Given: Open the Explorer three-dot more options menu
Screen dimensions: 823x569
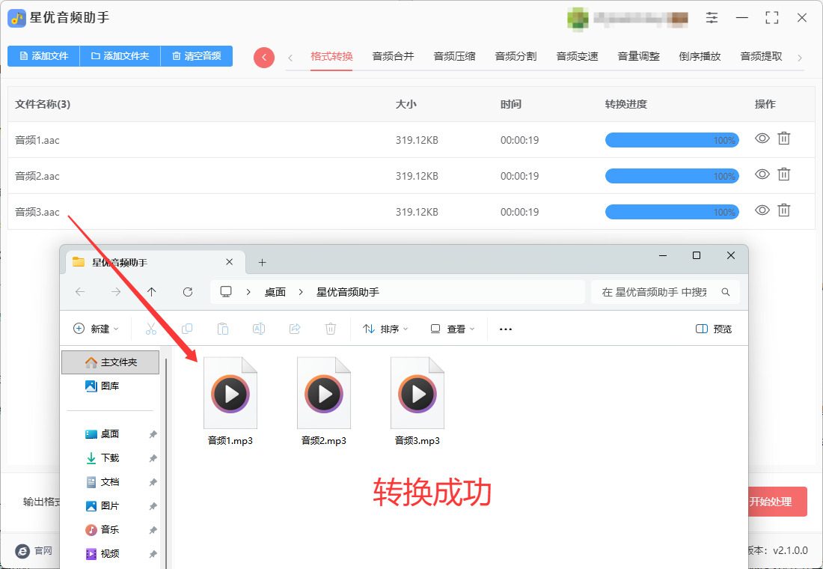Looking at the screenshot, I should [x=506, y=329].
